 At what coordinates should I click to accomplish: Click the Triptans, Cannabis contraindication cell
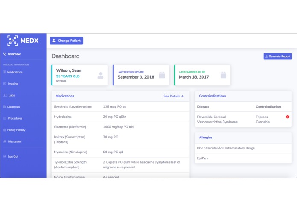coord(262,120)
